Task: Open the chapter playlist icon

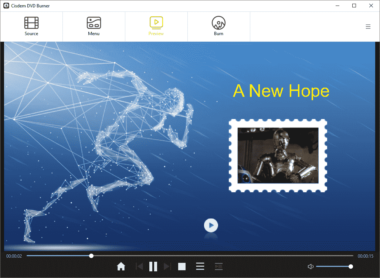Action: (218, 266)
